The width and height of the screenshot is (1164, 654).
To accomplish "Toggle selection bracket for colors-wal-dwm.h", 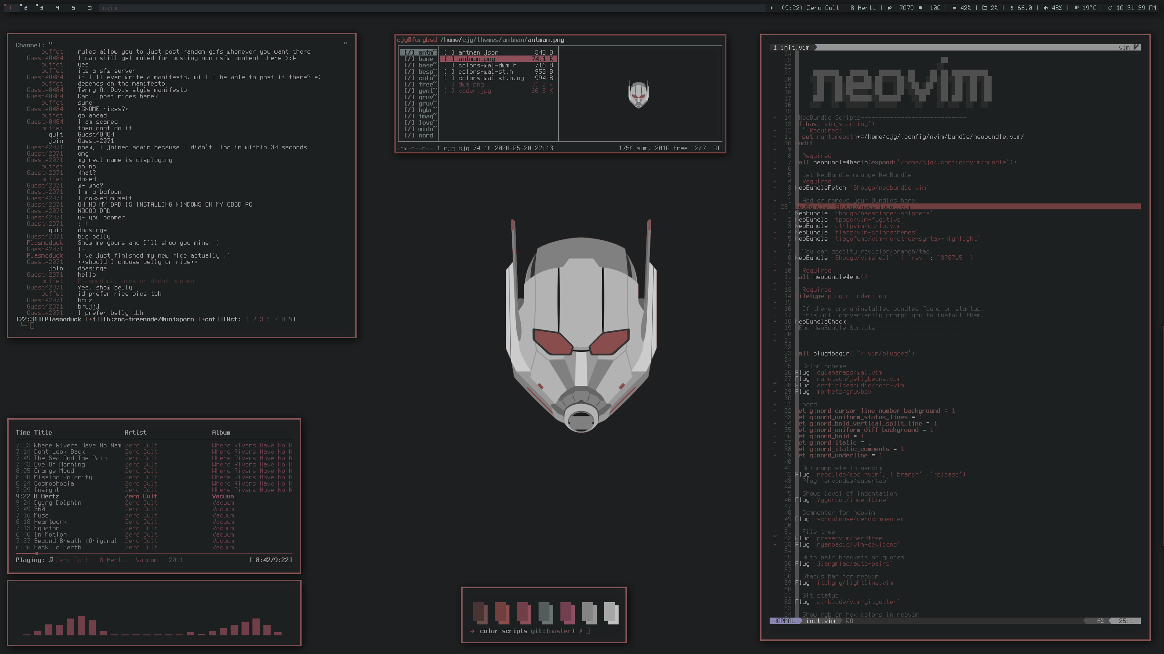I will click(449, 65).
